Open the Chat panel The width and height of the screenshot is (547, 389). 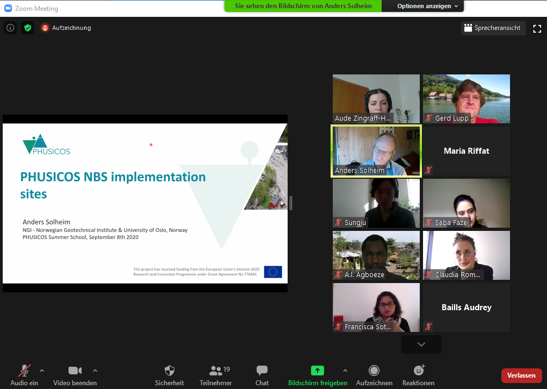(x=262, y=375)
